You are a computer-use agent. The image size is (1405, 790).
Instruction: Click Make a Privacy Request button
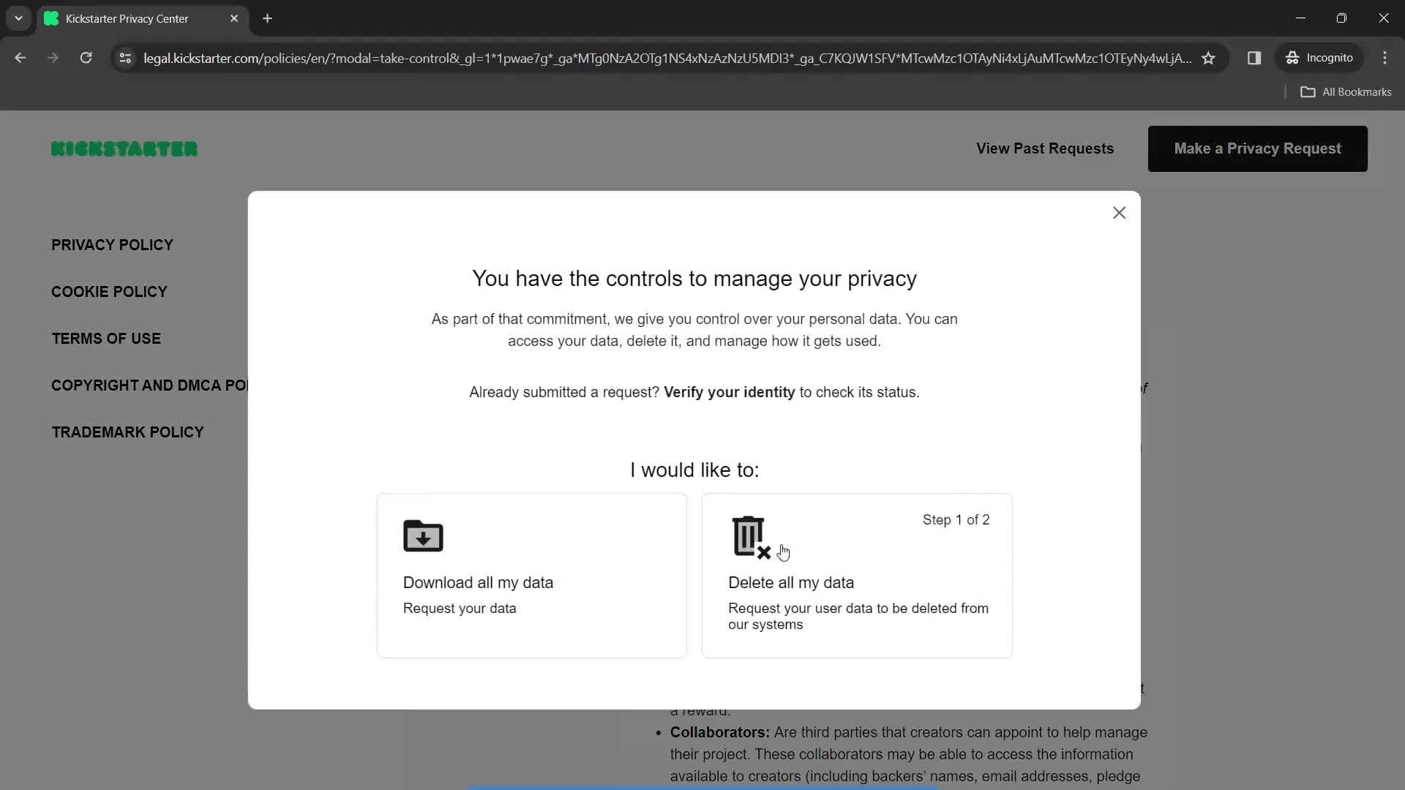(1257, 148)
